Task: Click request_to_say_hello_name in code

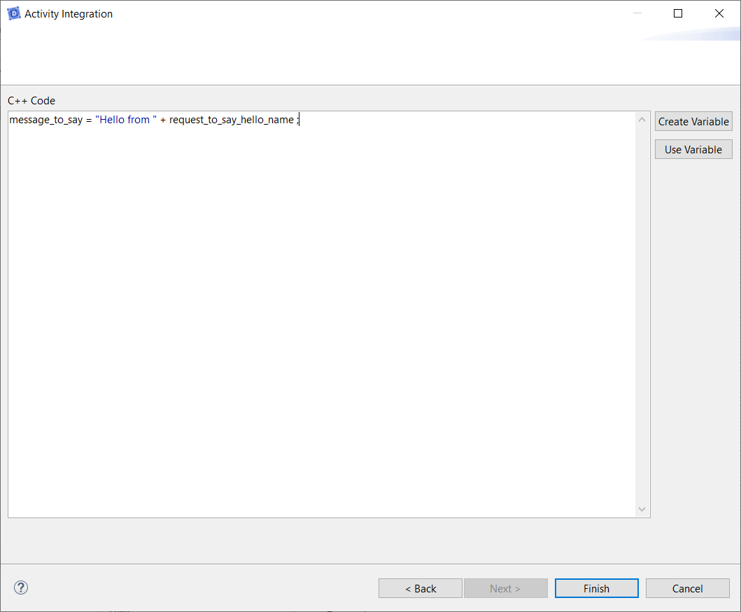Action: (x=232, y=120)
